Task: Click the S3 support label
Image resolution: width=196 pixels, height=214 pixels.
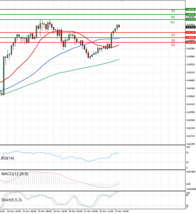Action: [173, 45]
